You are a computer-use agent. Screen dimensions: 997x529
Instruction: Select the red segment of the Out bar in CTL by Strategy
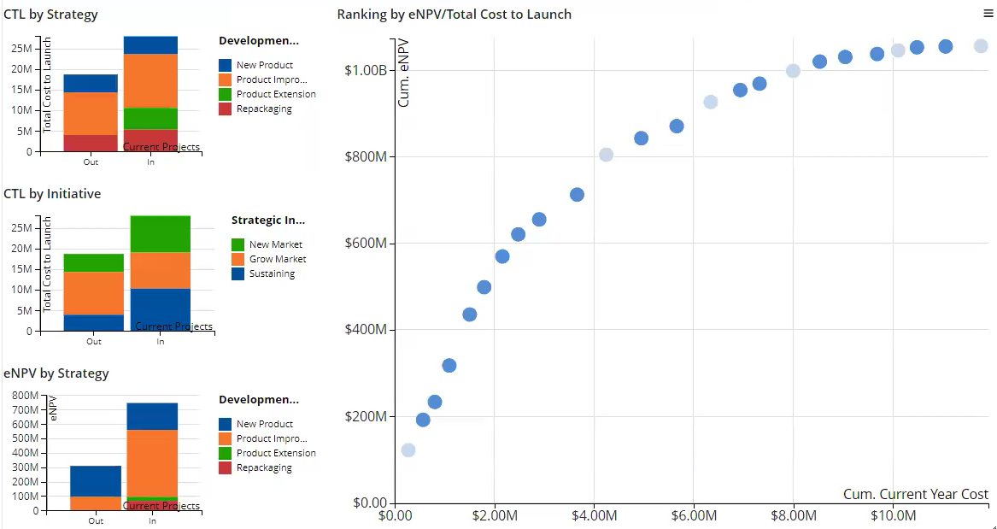(91, 143)
